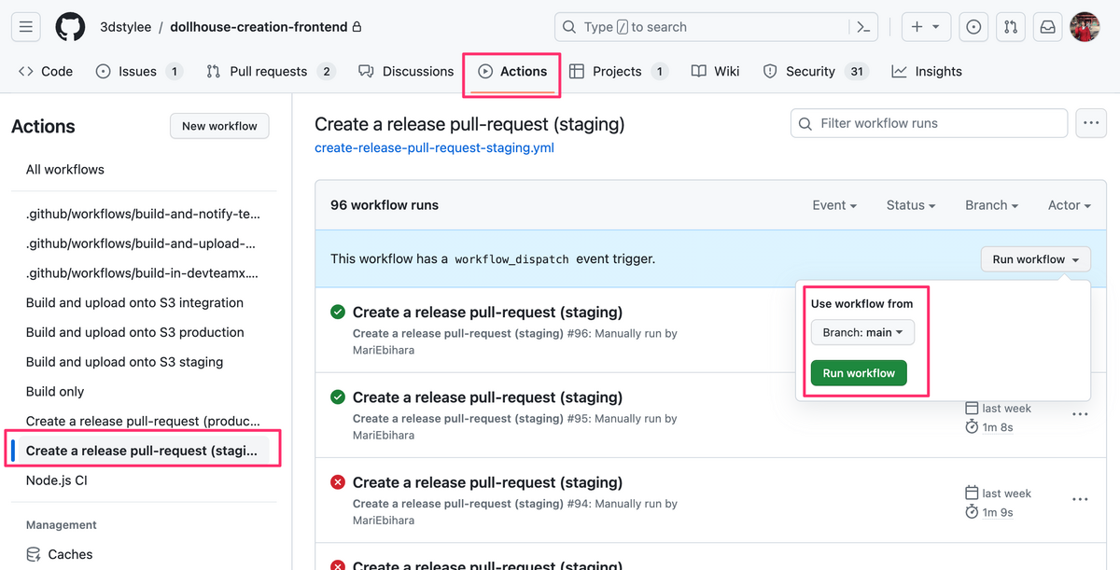The width and height of the screenshot is (1120, 570).
Task: View your pull requests via the top bar icon
Action: coord(1010,26)
